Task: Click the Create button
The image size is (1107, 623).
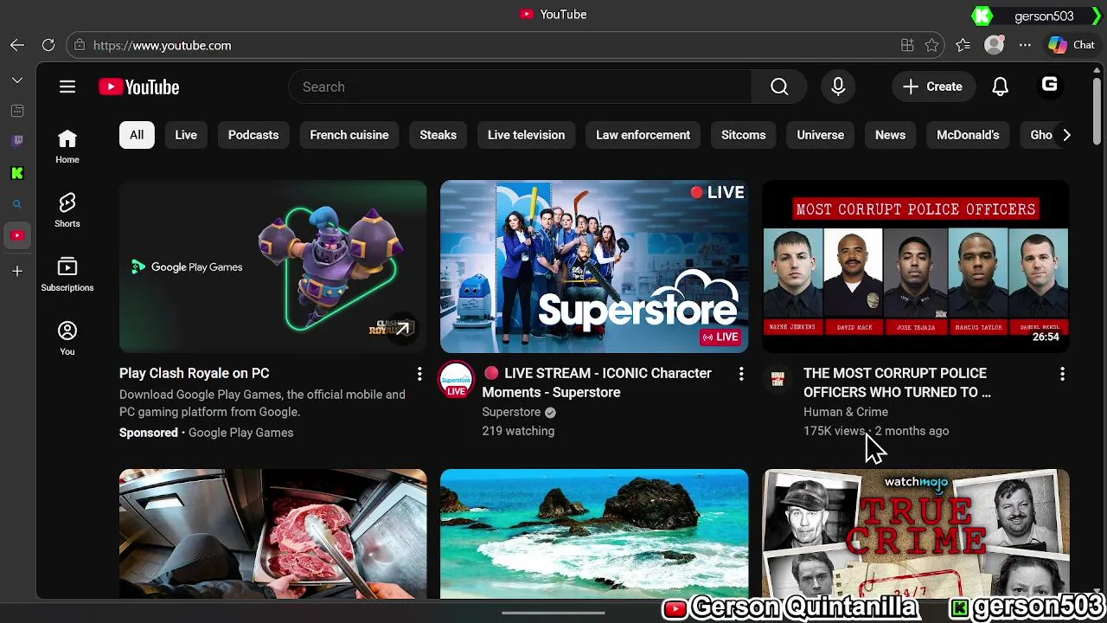Action: [932, 87]
